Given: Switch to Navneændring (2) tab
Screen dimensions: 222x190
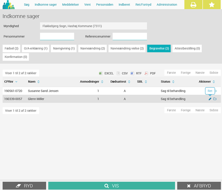Looking at the screenshot, I should [93, 49].
